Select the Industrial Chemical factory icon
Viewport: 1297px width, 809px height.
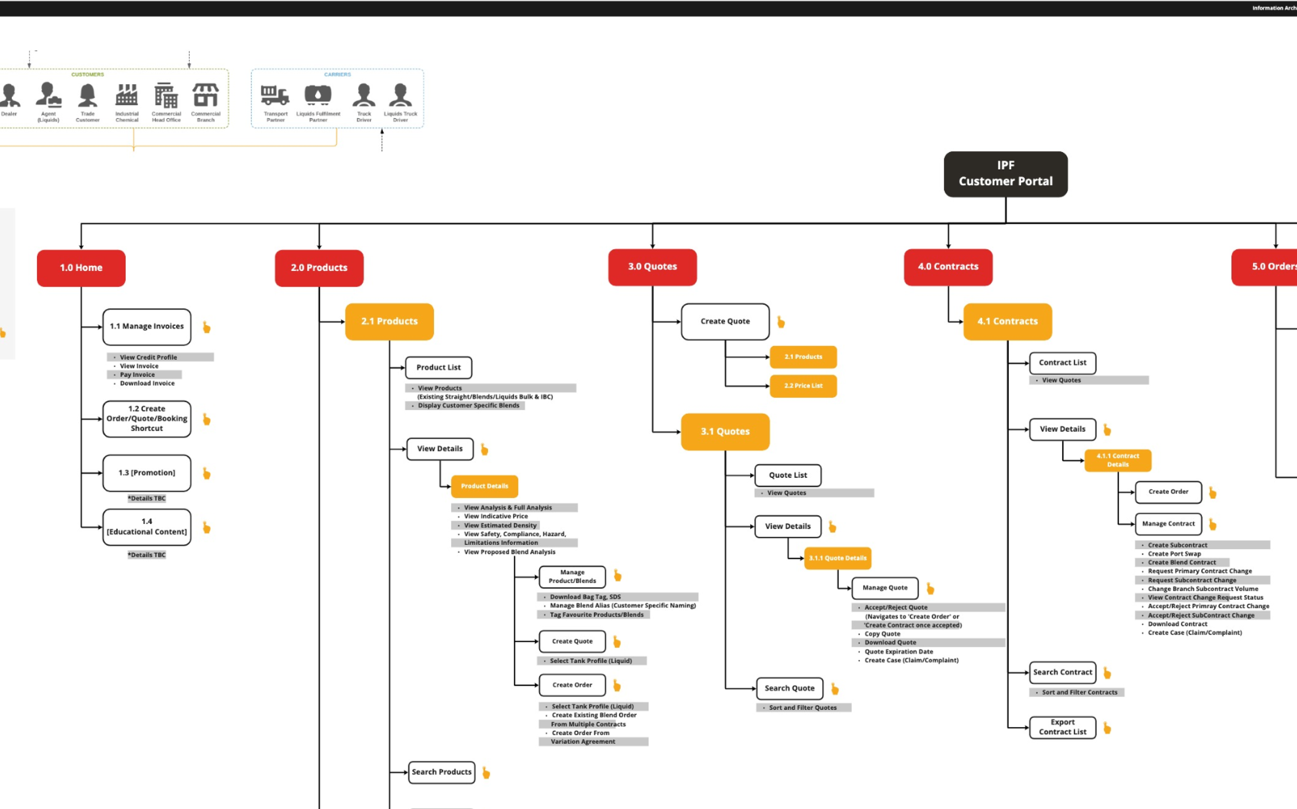[127, 95]
